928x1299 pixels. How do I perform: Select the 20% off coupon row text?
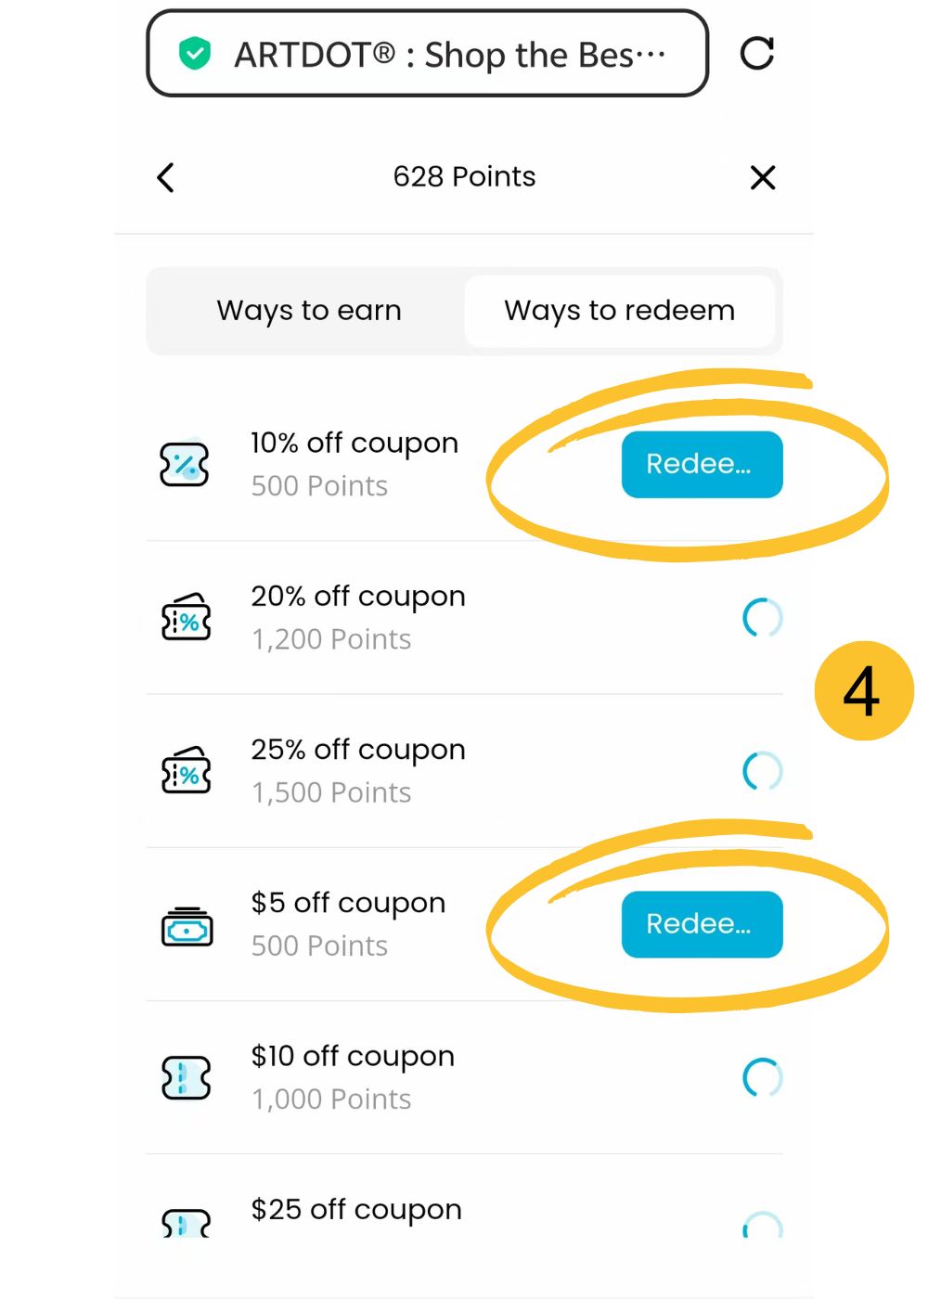tap(358, 598)
